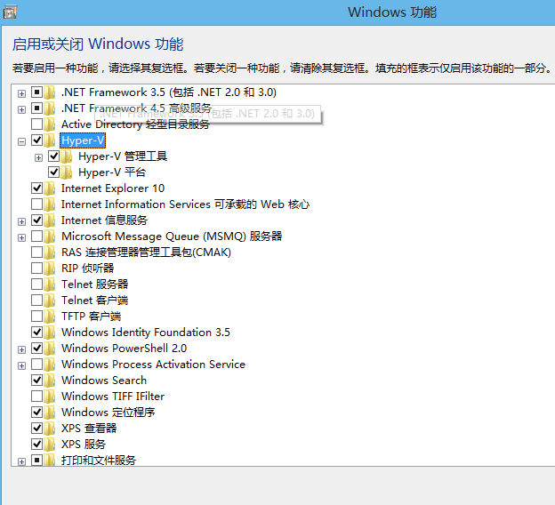The width and height of the screenshot is (555, 505).
Task: Click folder icon beside Hyper-V 平台
Action: click(x=67, y=172)
